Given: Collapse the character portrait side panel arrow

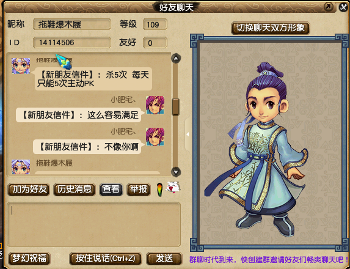Looking at the screenshot, I should 188,134.
